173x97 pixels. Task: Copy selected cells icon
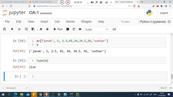coord(26,29)
